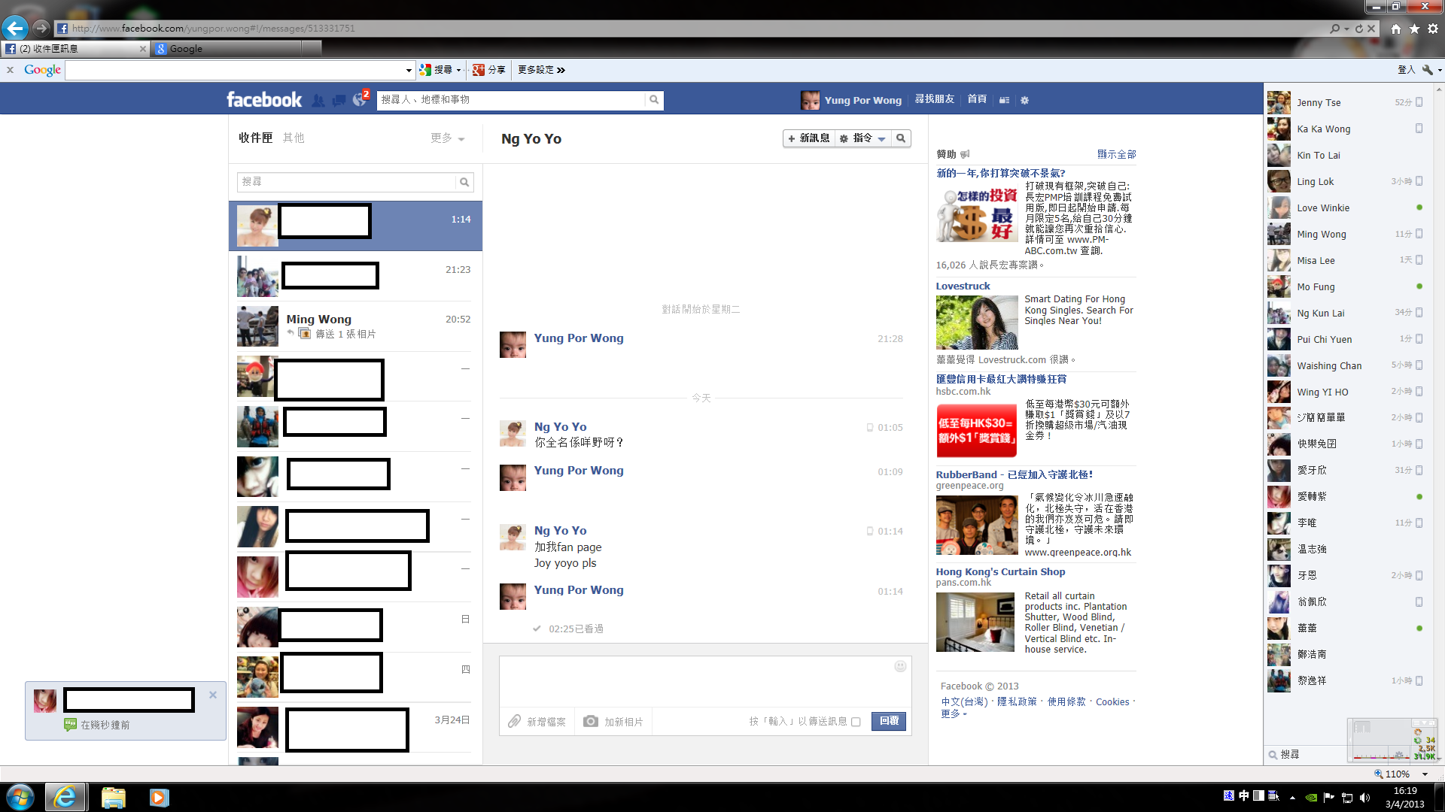The width and height of the screenshot is (1445, 812).
Task: Open the Google toolbar search box dropdown
Action: [x=409, y=70]
